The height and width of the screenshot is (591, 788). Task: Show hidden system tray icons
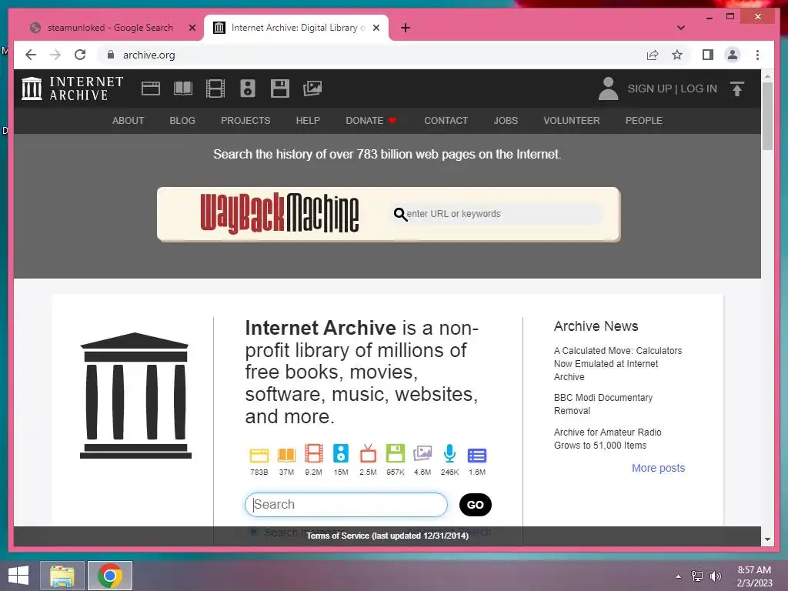pyautogui.click(x=678, y=576)
